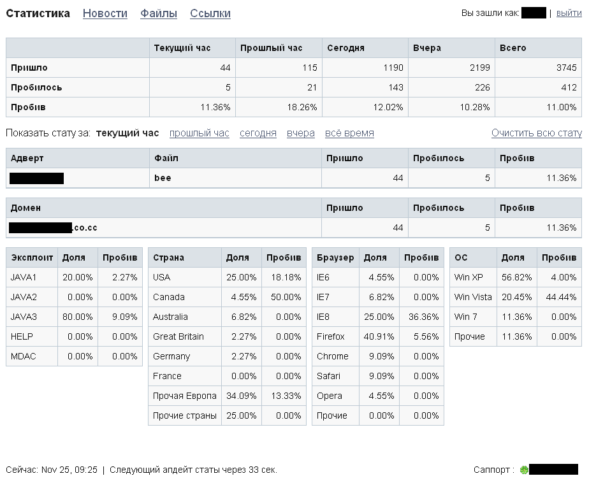The image size is (589, 483).
Task: Click Очистить всю стату link
Action: (536, 133)
